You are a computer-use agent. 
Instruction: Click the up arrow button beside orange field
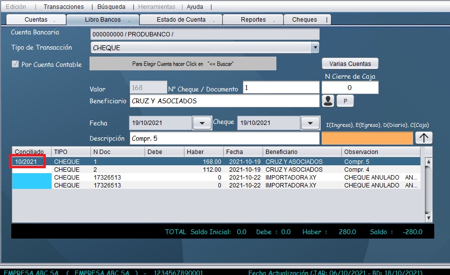(x=423, y=138)
